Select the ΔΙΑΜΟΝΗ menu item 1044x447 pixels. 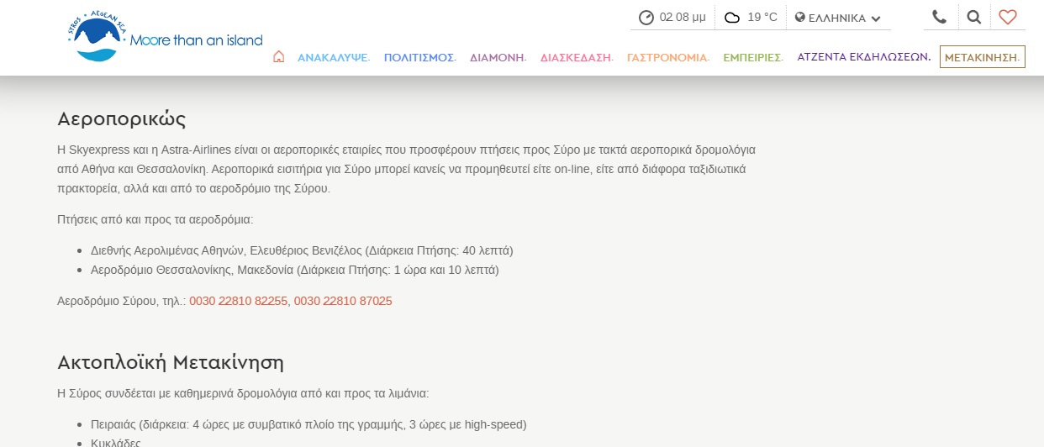[x=498, y=57]
